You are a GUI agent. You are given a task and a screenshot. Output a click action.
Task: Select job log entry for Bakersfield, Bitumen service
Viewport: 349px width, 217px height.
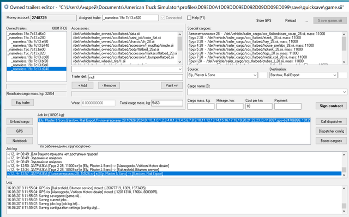(x=174, y=170)
